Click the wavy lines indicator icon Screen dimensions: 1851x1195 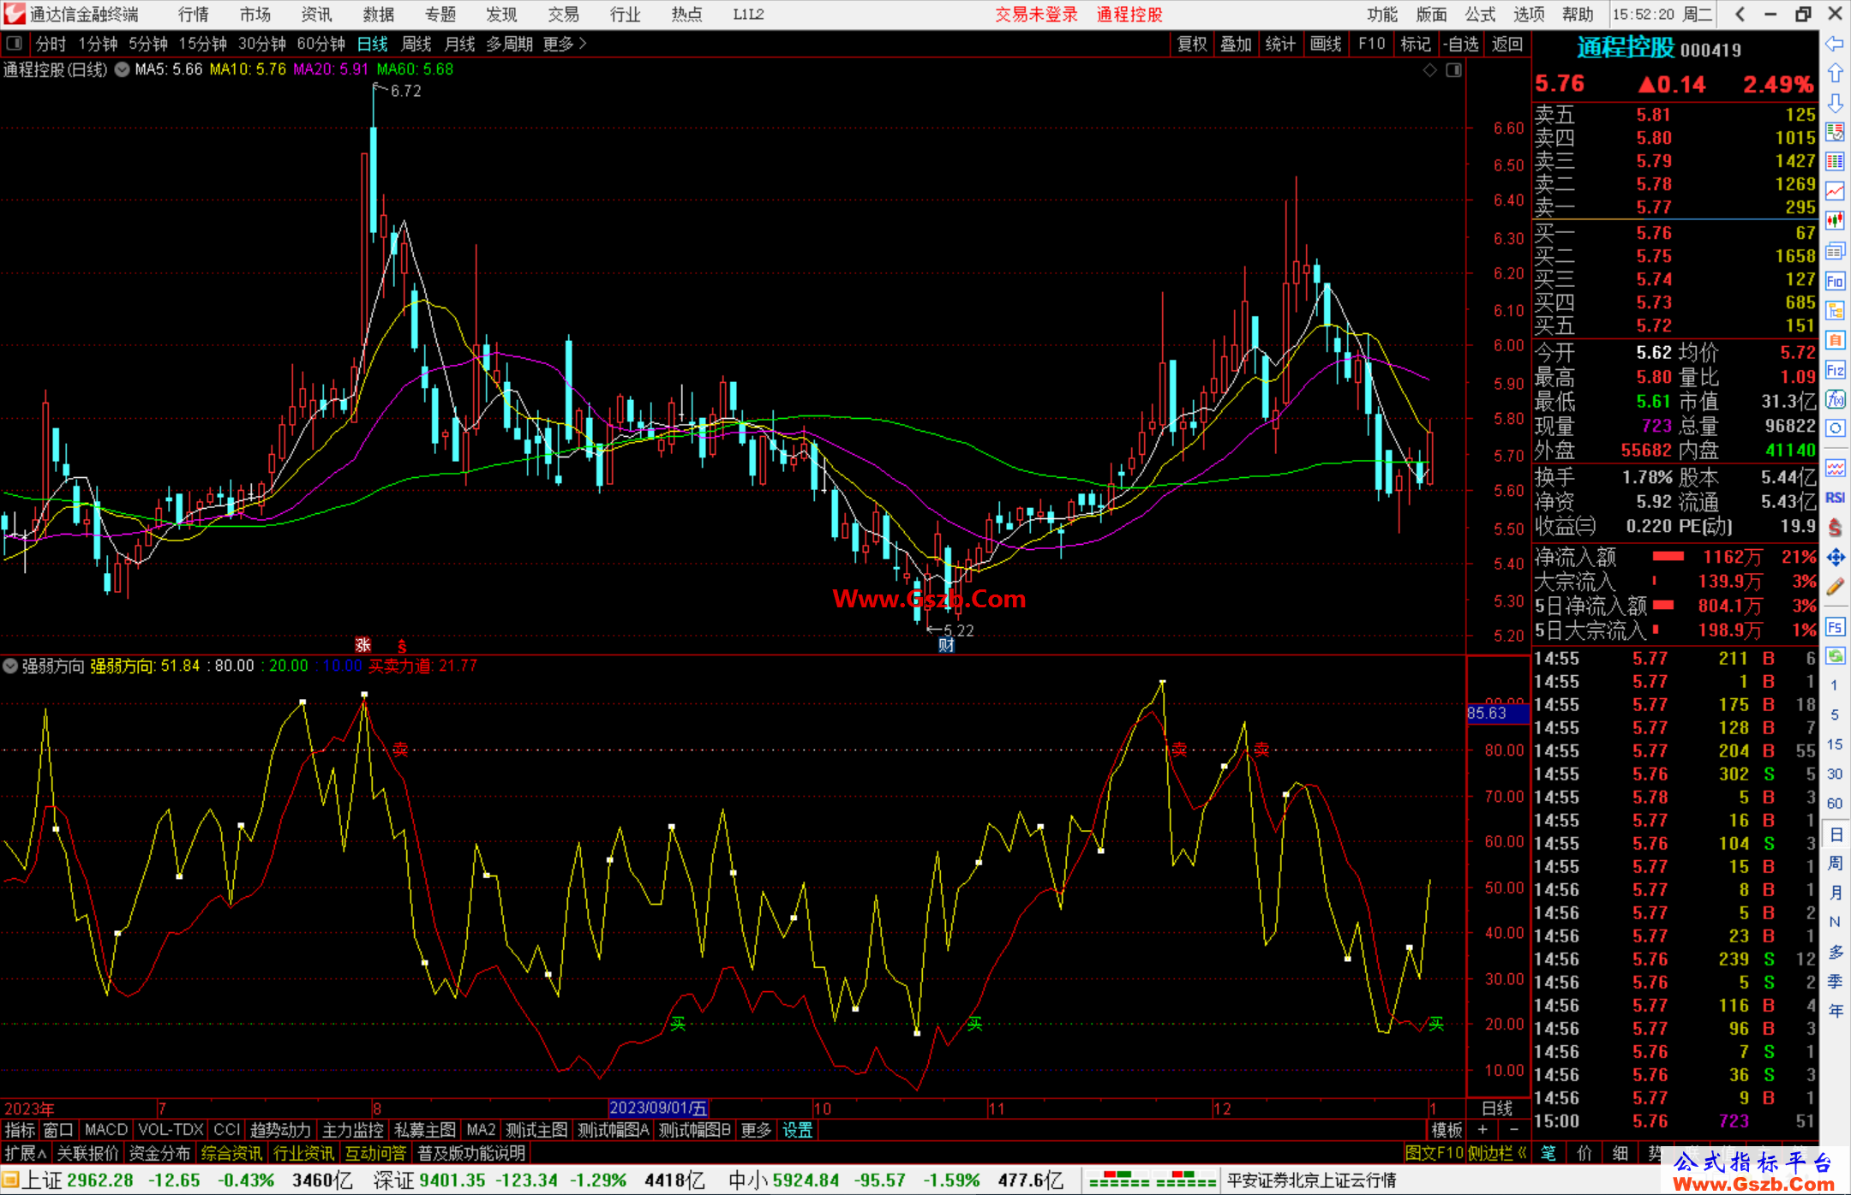coord(1835,469)
